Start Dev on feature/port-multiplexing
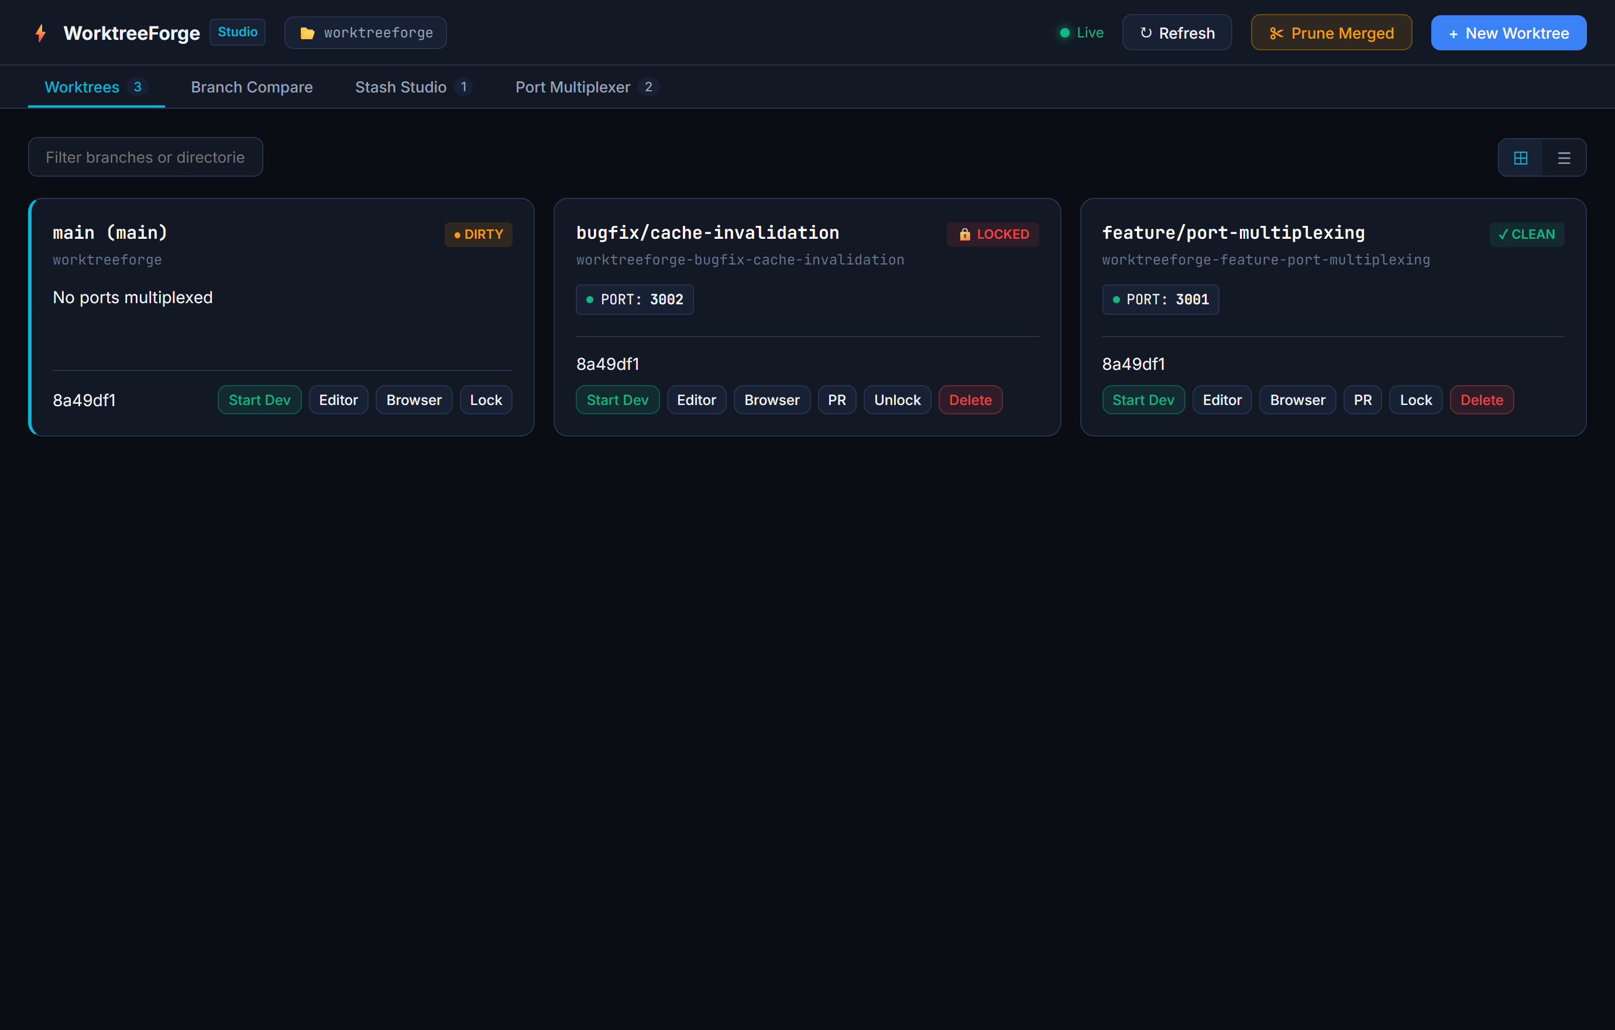This screenshot has width=1615, height=1030. [x=1143, y=400]
